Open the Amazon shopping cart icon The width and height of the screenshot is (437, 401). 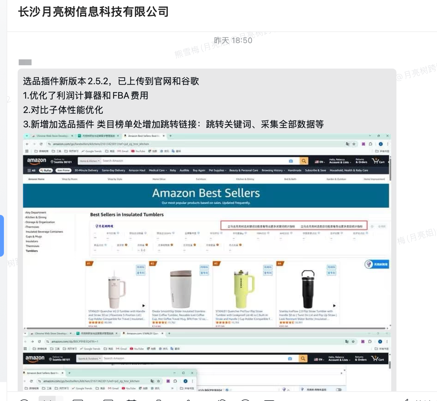[378, 161]
